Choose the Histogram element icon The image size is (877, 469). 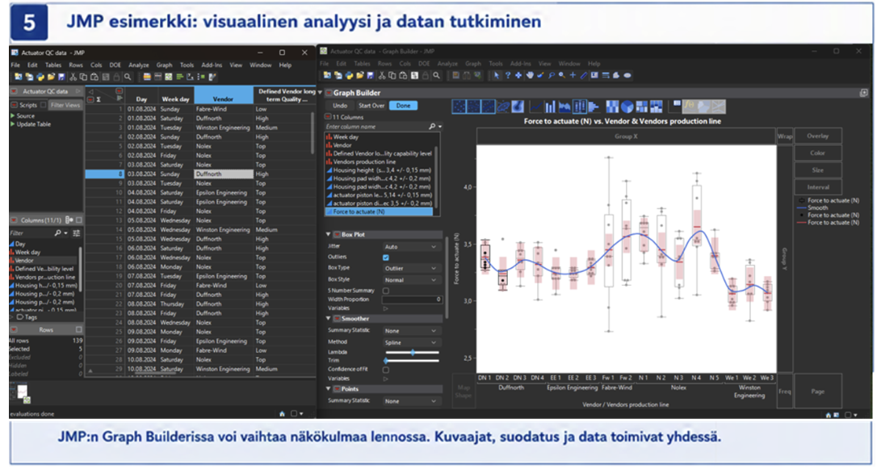pos(594,107)
